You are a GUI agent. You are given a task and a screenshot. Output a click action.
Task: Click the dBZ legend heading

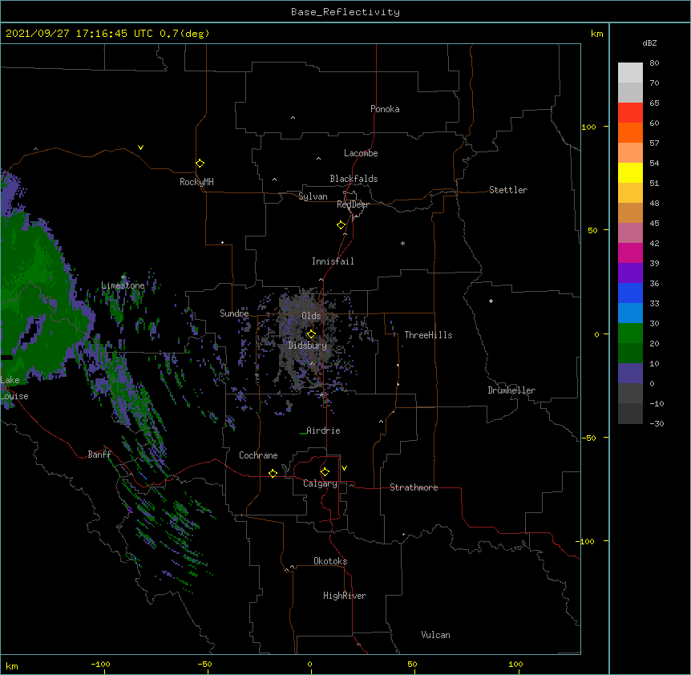click(649, 42)
